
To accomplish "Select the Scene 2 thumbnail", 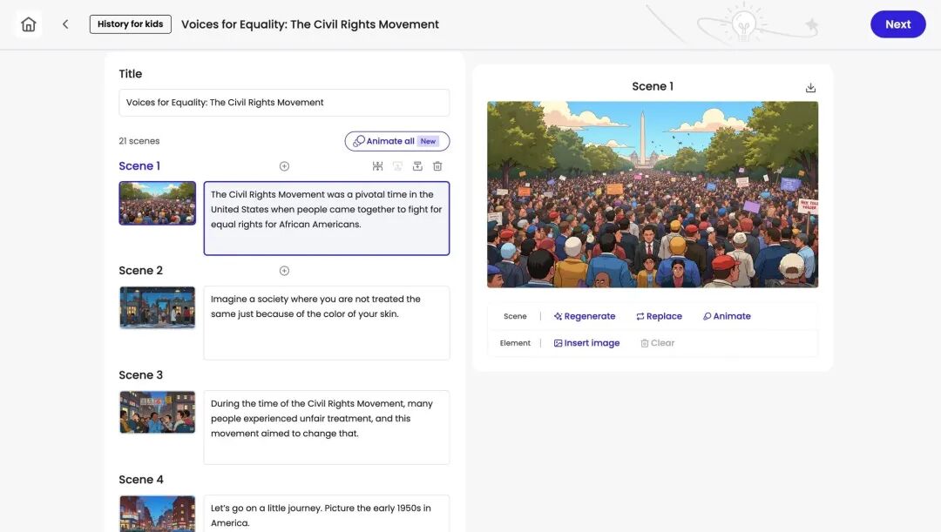I will [157, 307].
